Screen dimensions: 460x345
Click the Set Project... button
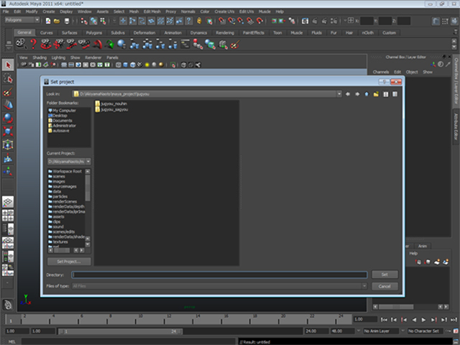[x=69, y=262]
